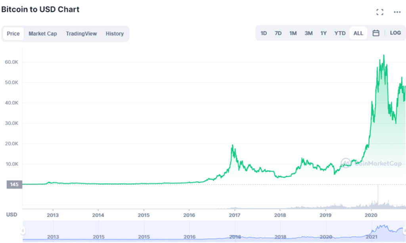Open the TradingView tab
This screenshot has width=406, height=243.
[81, 34]
